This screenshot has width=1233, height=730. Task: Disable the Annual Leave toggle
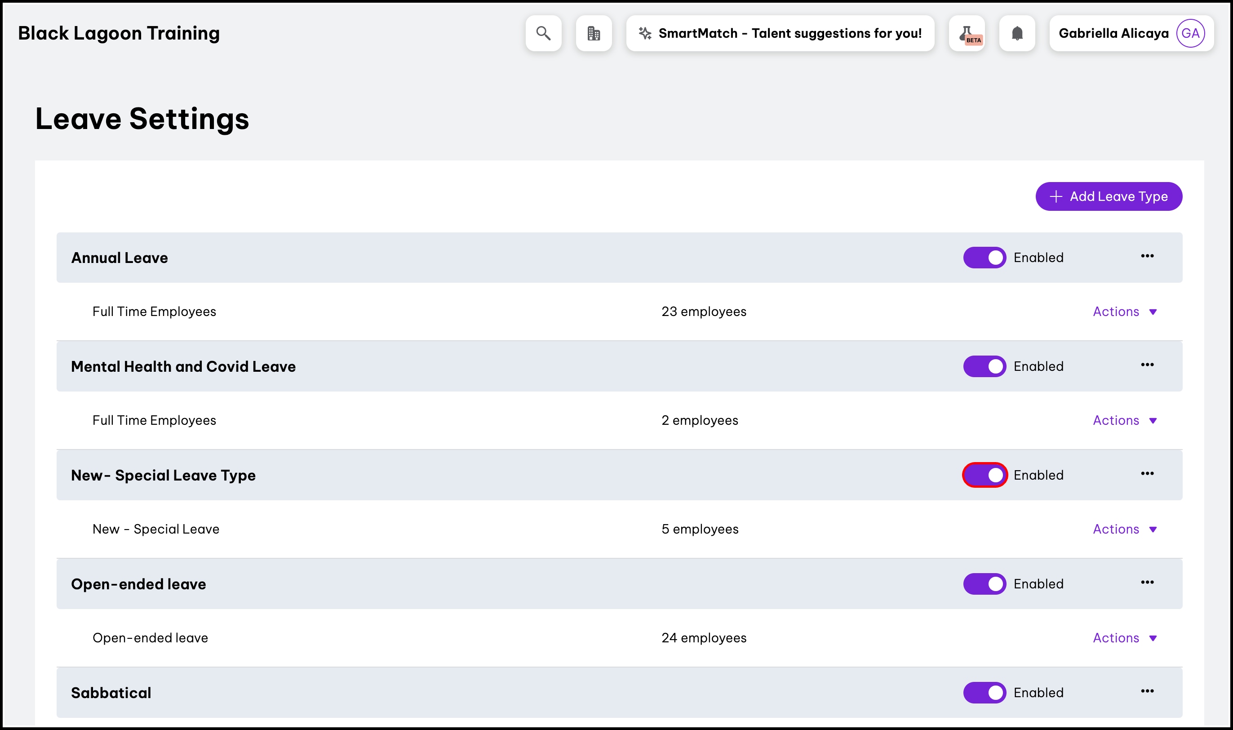[984, 258]
